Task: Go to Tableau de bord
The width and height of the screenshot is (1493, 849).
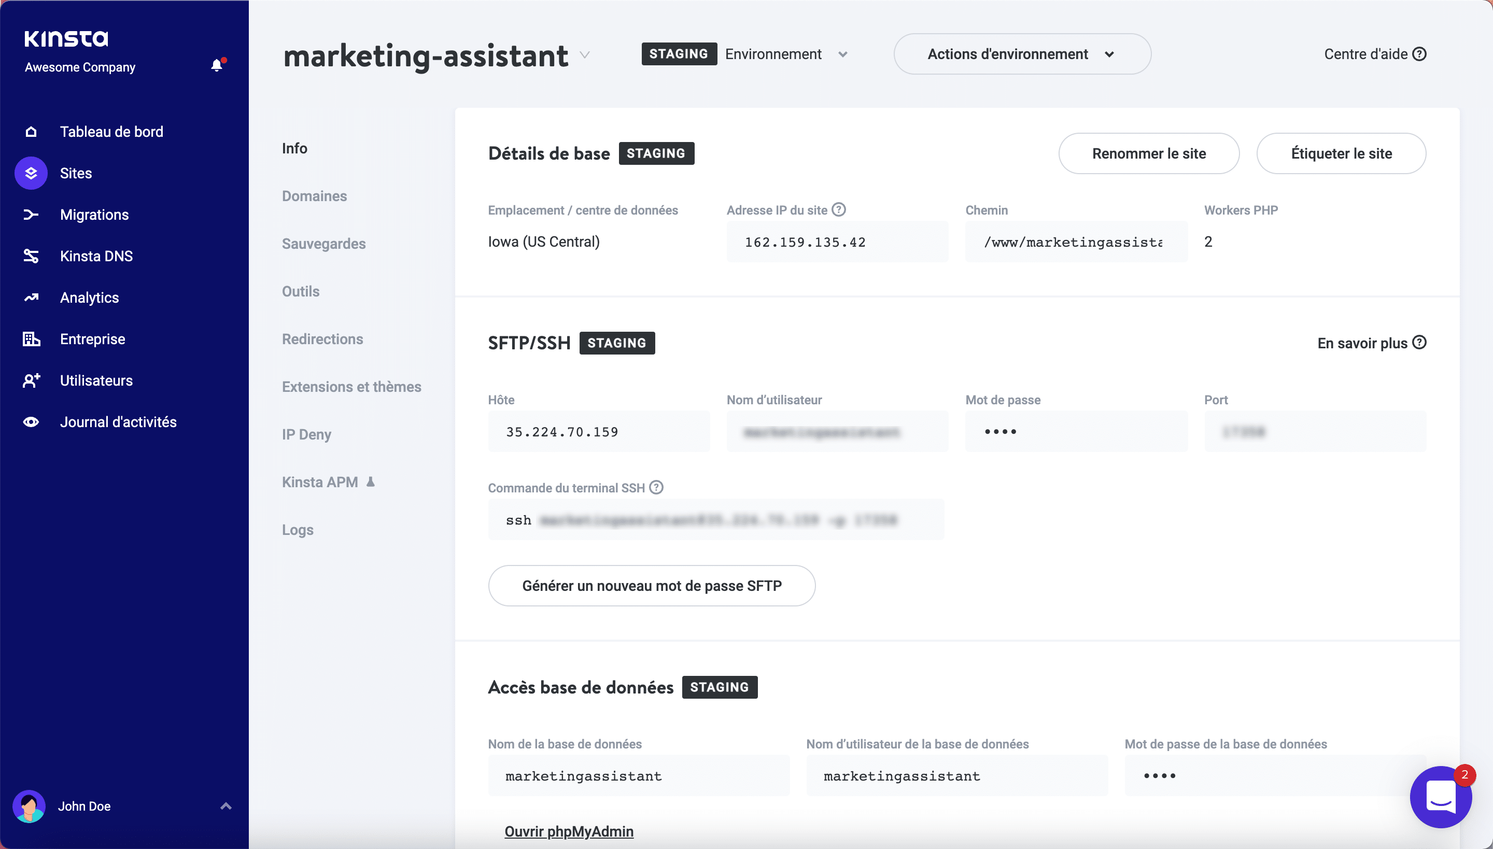Action: coord(111,132)
